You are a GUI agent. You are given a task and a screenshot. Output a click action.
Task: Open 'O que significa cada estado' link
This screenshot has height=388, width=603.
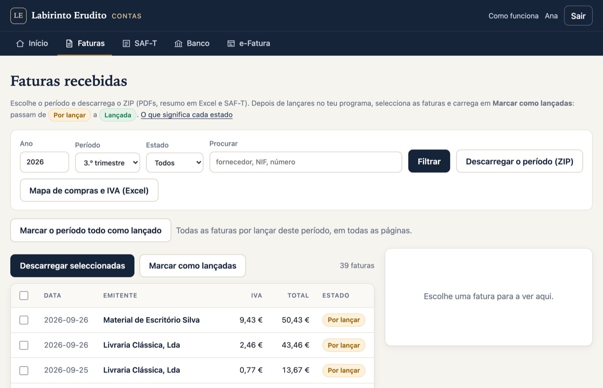[x=186, y=115]
